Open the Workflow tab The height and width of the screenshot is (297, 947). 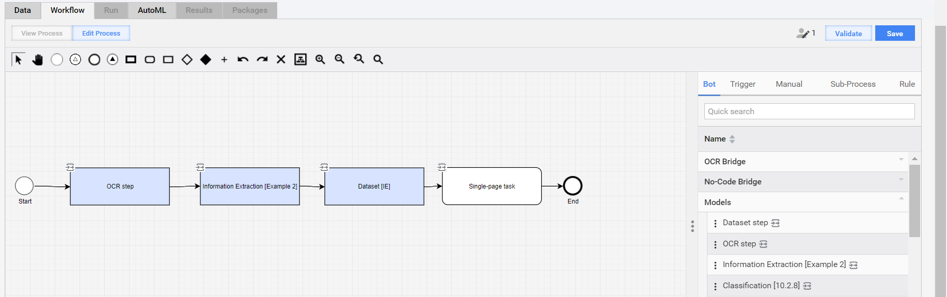point(68,10)
